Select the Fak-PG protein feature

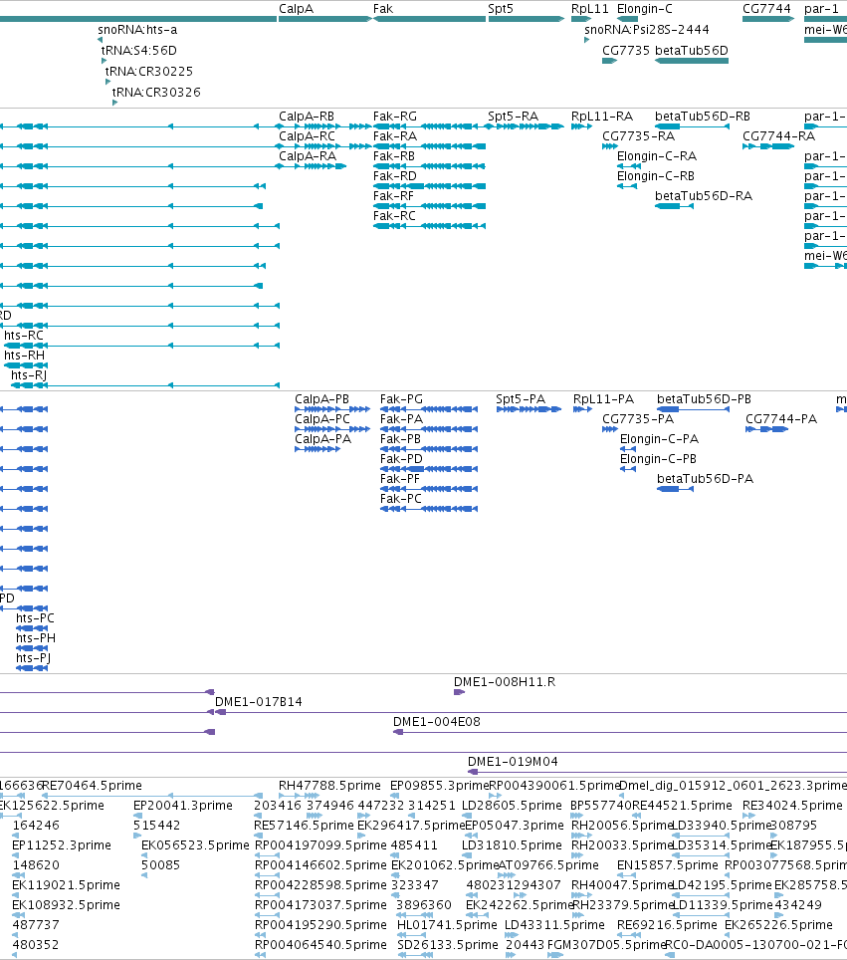[429, 409]
